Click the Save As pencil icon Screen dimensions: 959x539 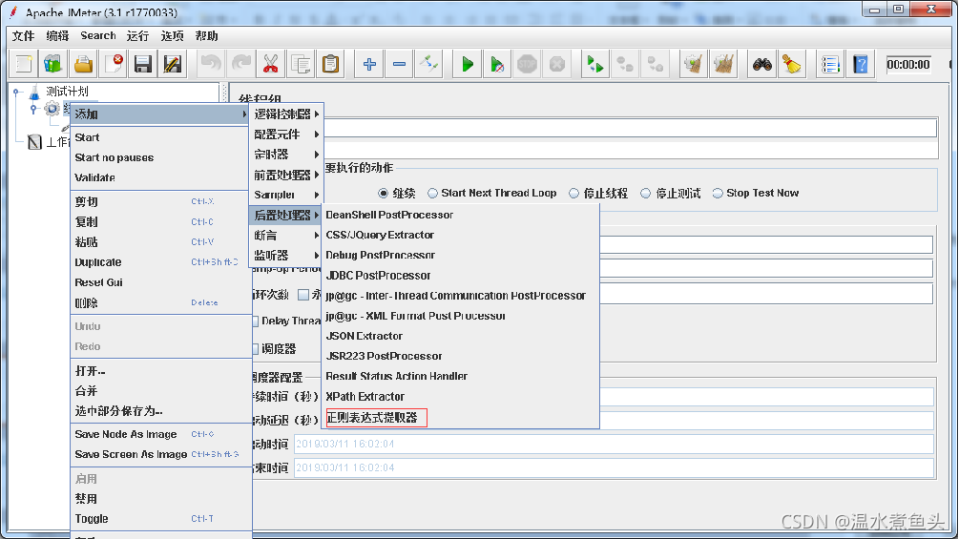click(173, 64)
